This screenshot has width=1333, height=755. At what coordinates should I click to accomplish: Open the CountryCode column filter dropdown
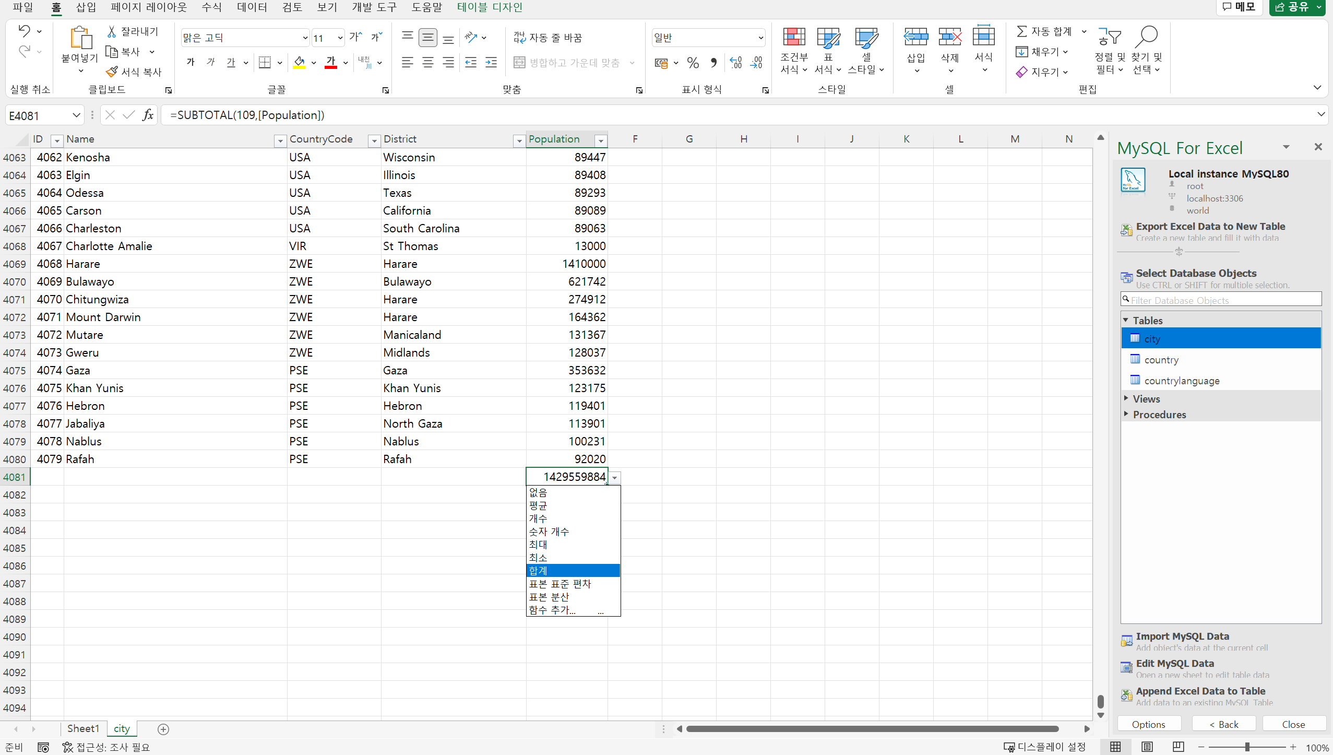[x=374, y=140]
